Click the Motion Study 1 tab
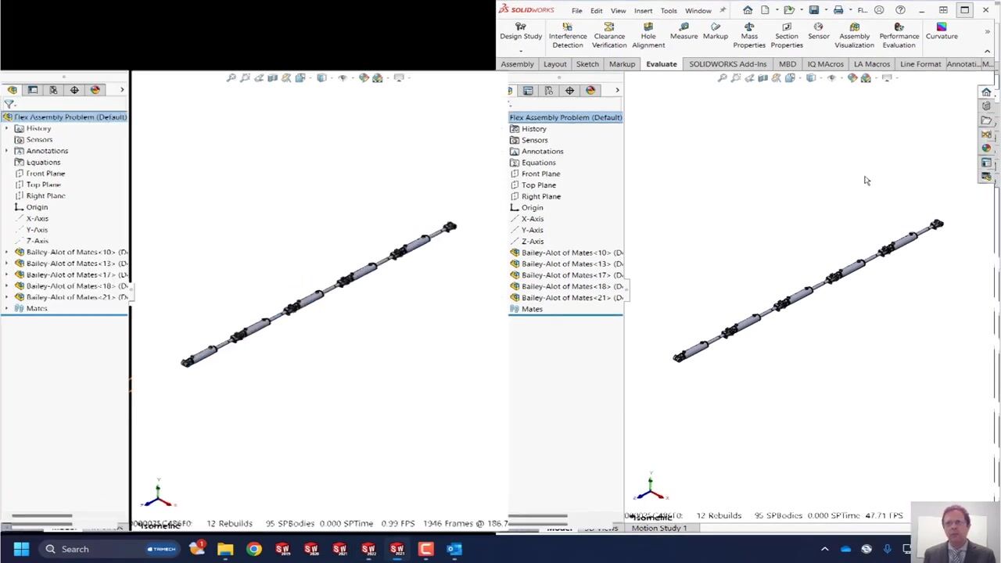This screenshot has width=1001, height=563. (x=658, y=529)
